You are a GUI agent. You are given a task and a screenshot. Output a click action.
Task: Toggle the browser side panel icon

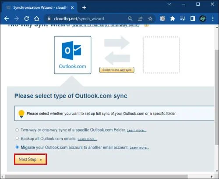point(193,18)
